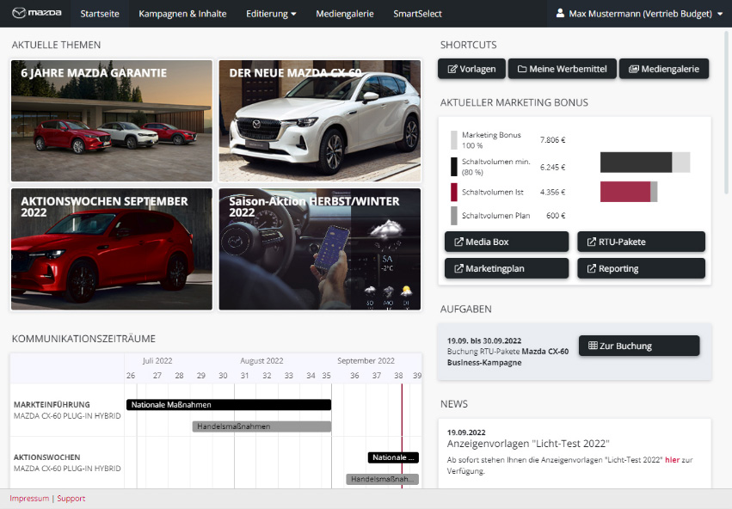Open the Reporting button

tap(641, 268)
